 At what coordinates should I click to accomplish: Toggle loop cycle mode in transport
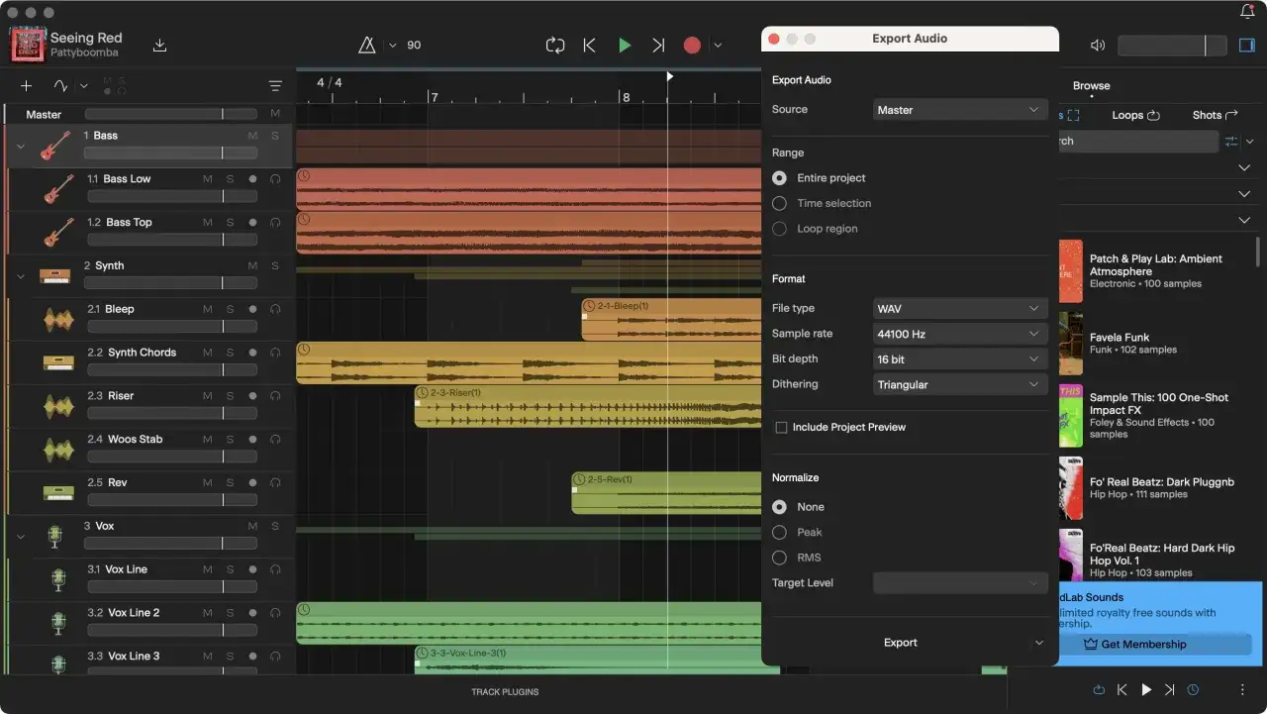(x=555, y=45)
